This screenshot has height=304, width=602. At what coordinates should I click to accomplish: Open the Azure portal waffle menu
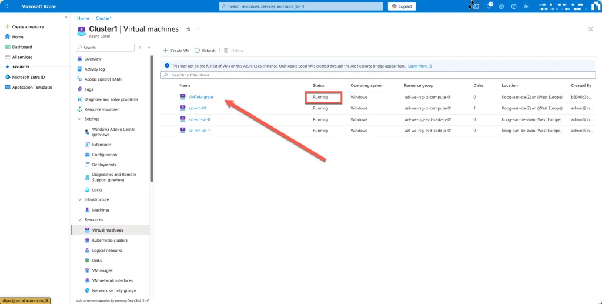pyautogui.click(x=8, y=6)
